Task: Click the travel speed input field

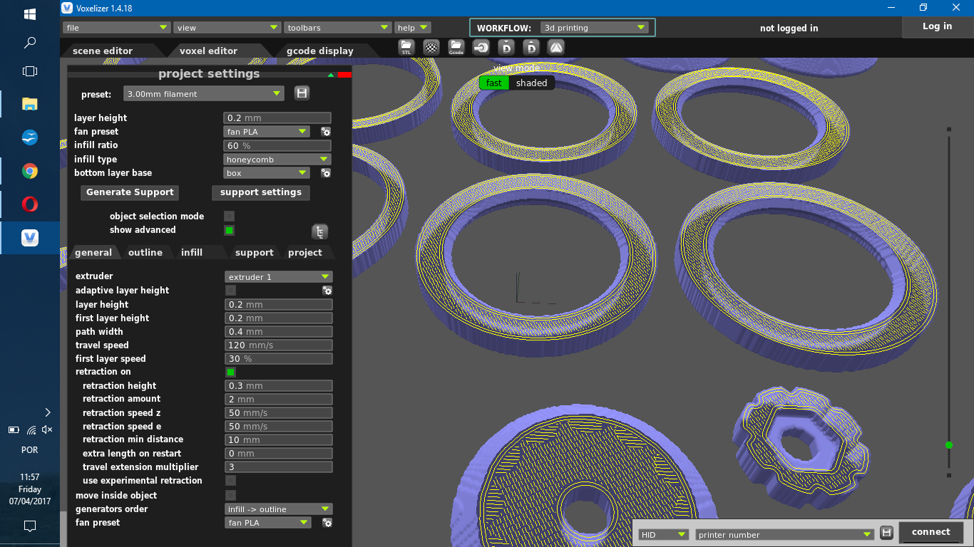Action: 279,345
